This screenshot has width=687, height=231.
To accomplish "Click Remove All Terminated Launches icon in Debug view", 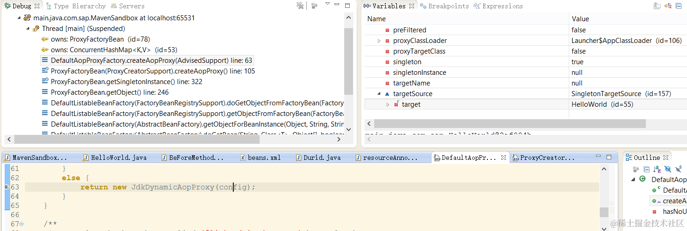I will click(x=300, y=6).
